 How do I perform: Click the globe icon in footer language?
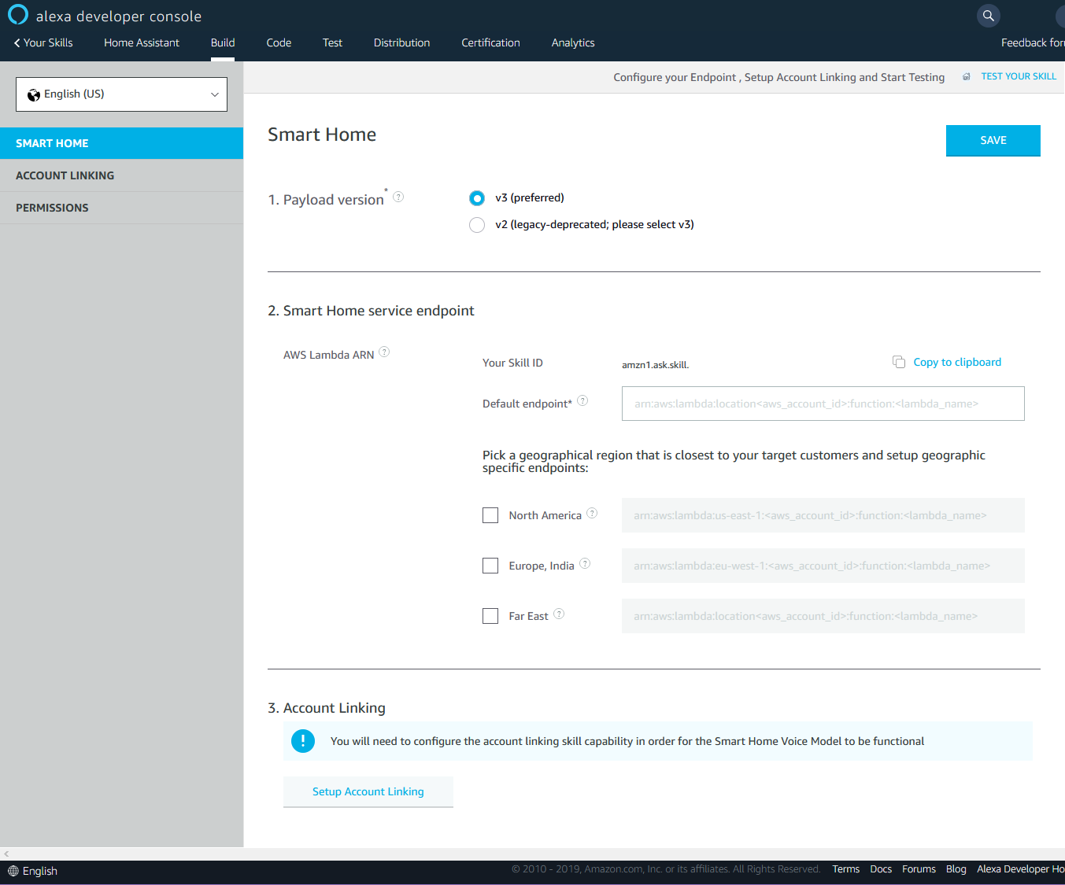coord(13,871)
